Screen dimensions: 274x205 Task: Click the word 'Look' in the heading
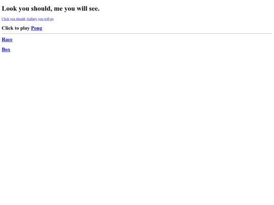pos(9,9)
